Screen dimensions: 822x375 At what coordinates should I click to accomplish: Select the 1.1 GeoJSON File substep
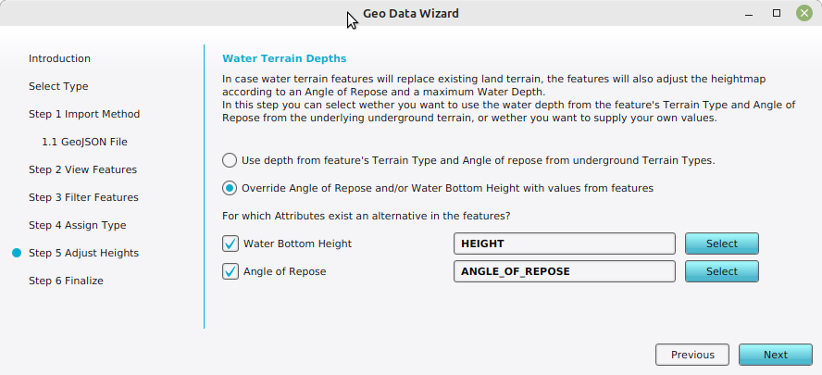coord(84,142)
